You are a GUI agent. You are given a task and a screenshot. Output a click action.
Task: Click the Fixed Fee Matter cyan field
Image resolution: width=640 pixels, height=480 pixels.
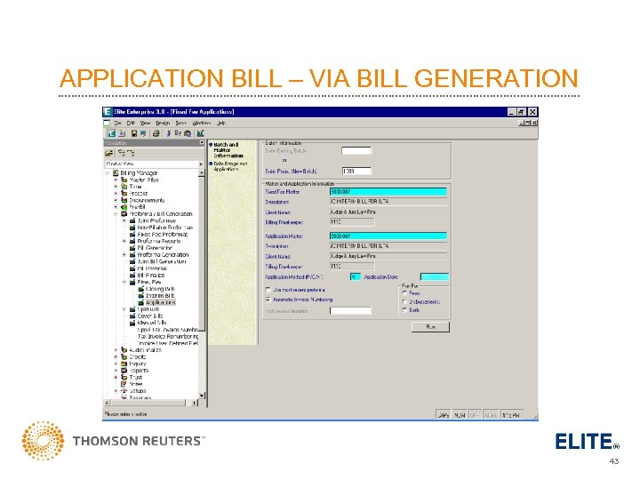[x=388, y=191]
